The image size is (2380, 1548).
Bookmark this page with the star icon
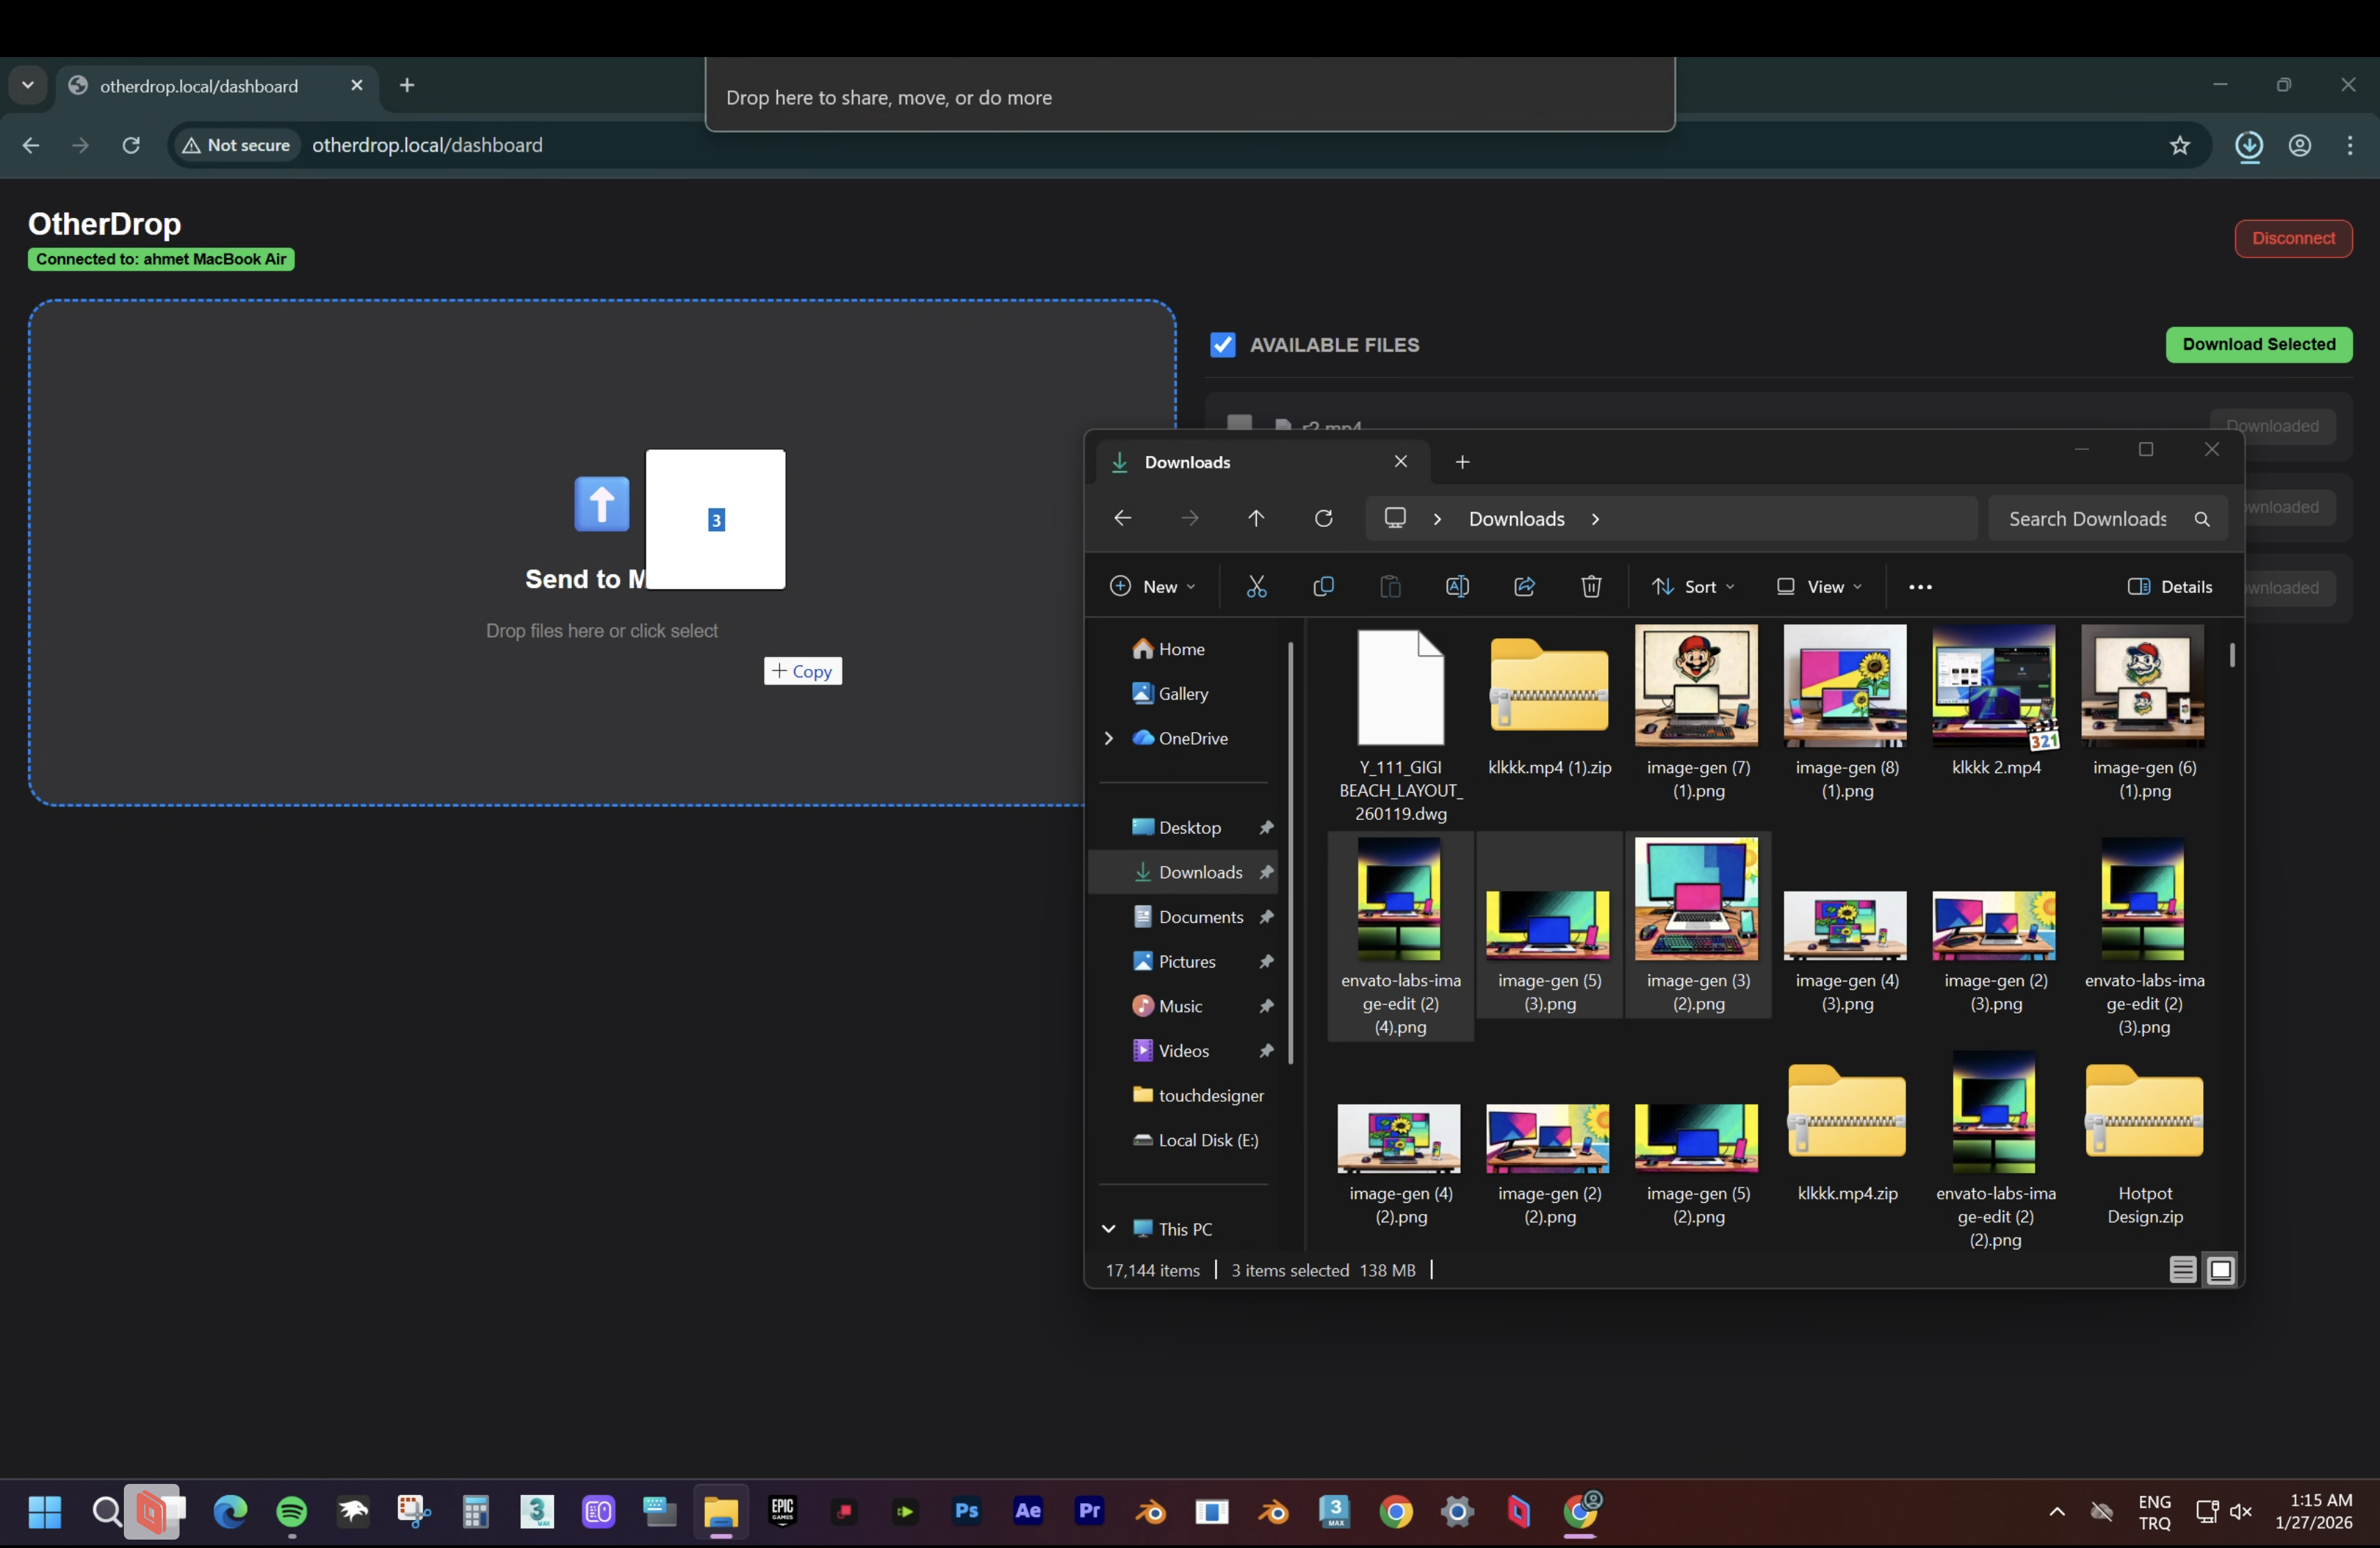[2180, 145]
